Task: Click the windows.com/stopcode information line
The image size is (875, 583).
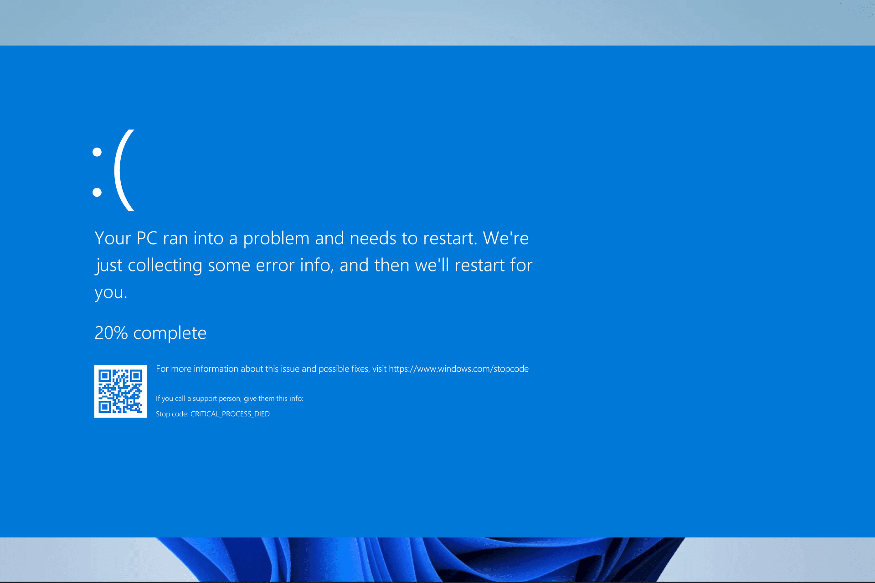Action: 342,369
